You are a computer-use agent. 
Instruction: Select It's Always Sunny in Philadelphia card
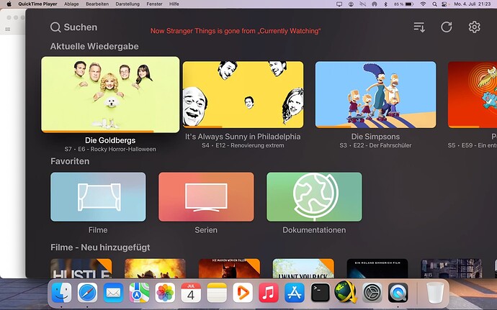click(243, 95)
